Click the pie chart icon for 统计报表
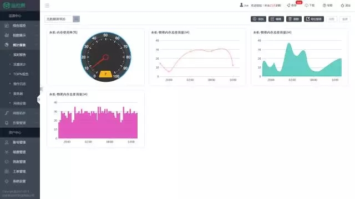 pyautogui.click(x=7, y=45)
